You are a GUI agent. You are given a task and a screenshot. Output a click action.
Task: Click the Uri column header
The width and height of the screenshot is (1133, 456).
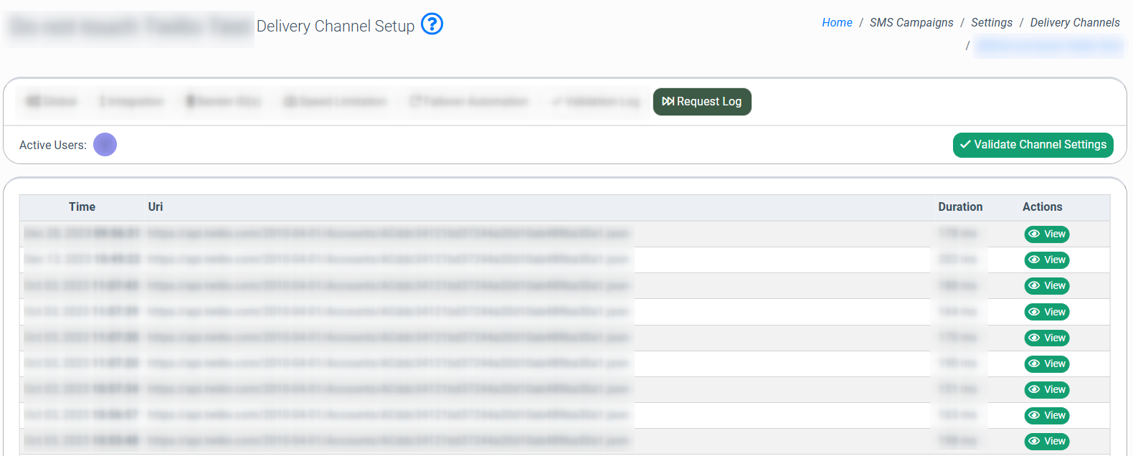[156, 207]
